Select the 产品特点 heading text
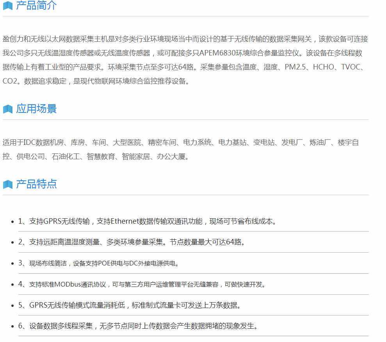386x342 pixels. [x=36, y=184]
